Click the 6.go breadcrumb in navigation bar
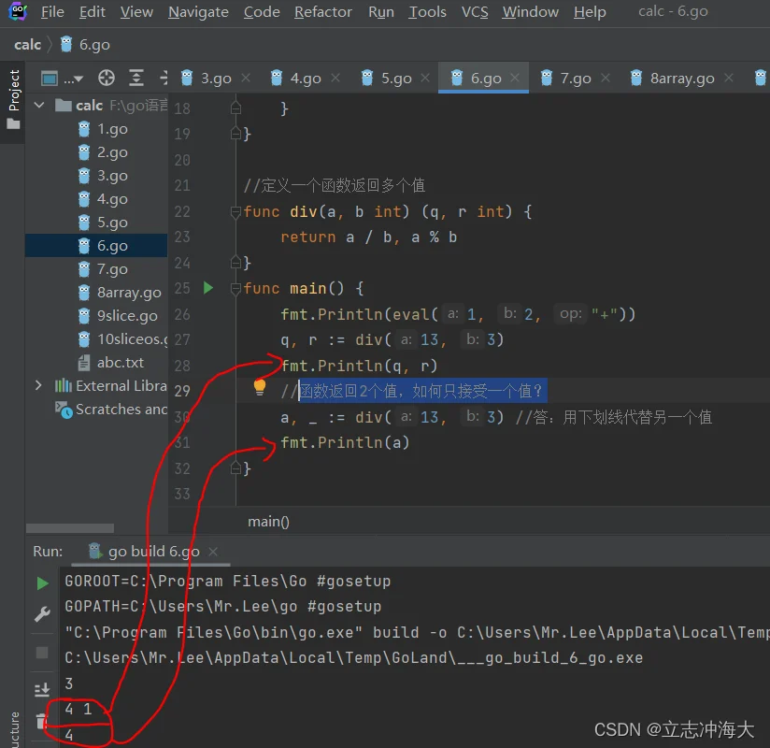 85,45
